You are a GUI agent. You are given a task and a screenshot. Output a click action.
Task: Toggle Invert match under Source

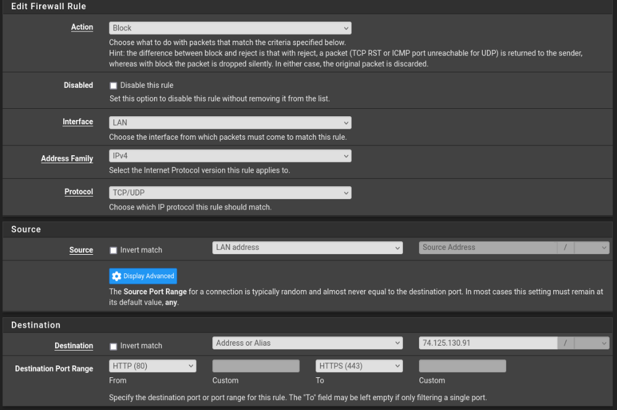(113, 250)
